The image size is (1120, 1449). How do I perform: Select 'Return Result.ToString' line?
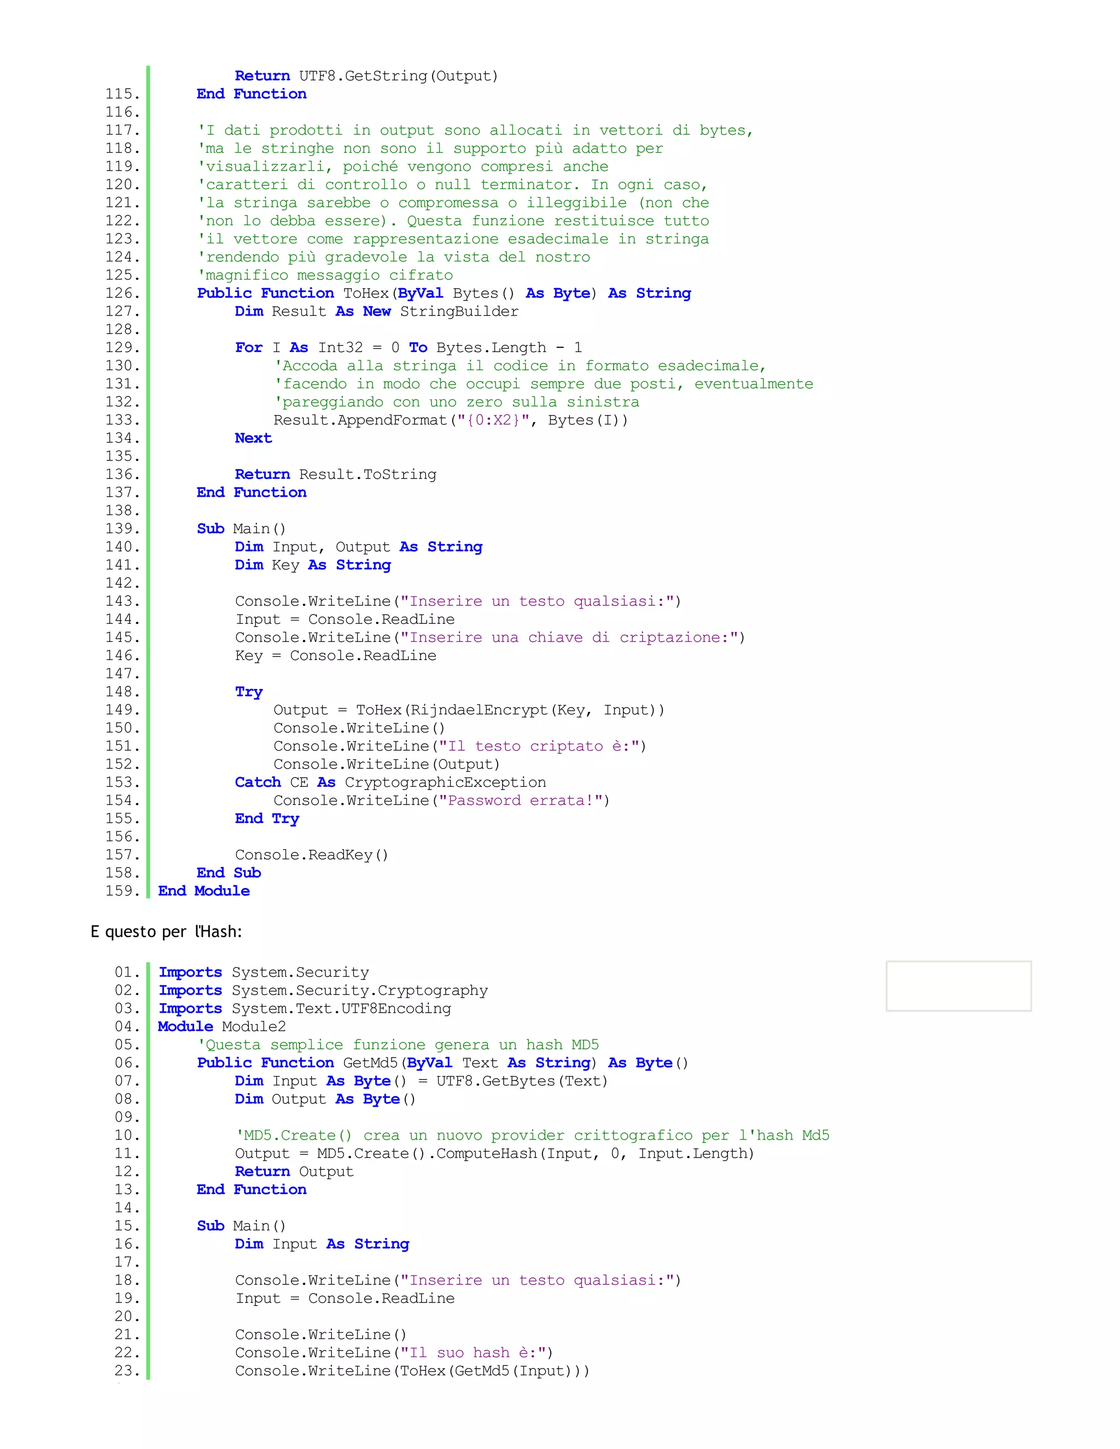tap(336, 474)
